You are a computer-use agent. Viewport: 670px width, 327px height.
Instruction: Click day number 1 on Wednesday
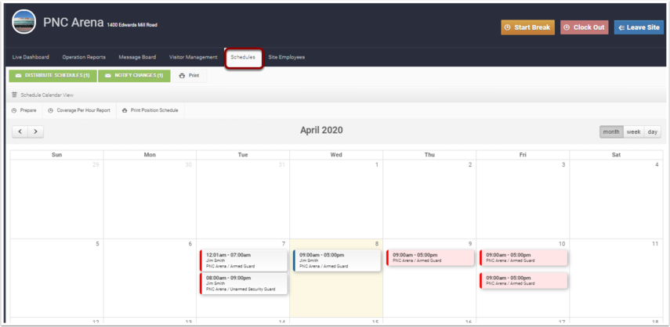pos(377,164)
